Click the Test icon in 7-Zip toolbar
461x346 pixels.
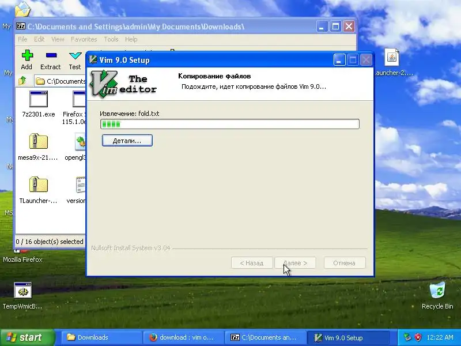[75, 55]
